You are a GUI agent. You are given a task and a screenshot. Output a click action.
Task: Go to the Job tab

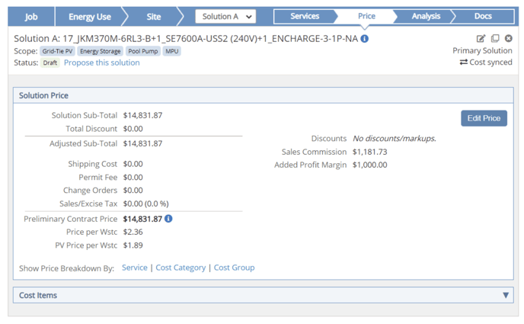point(31,16)
